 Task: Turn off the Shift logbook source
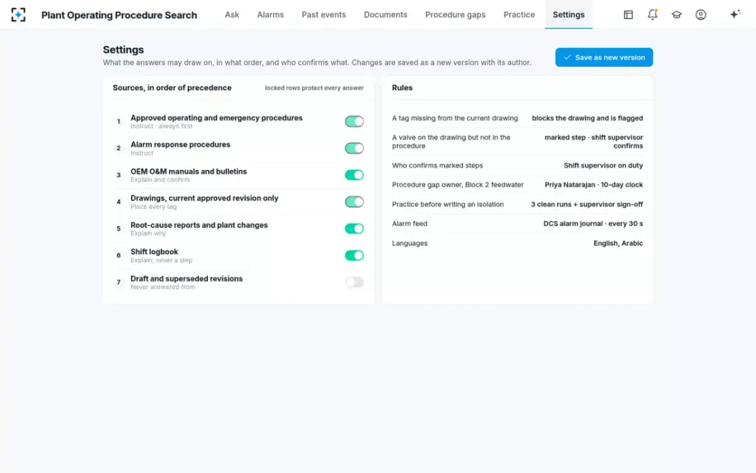pyautogui.click(x=354, y=255)
